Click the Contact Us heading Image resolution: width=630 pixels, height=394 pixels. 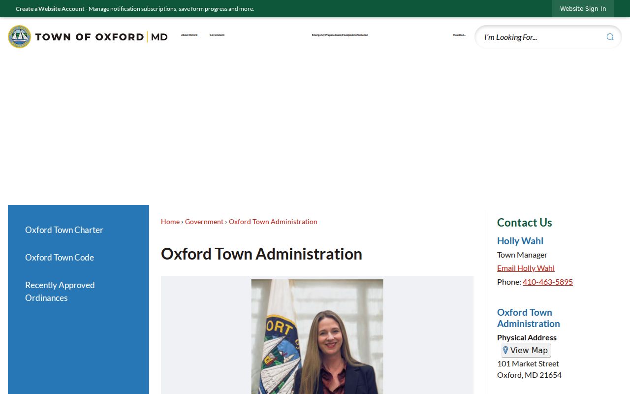pyautogui.click(x=525, y=223)
